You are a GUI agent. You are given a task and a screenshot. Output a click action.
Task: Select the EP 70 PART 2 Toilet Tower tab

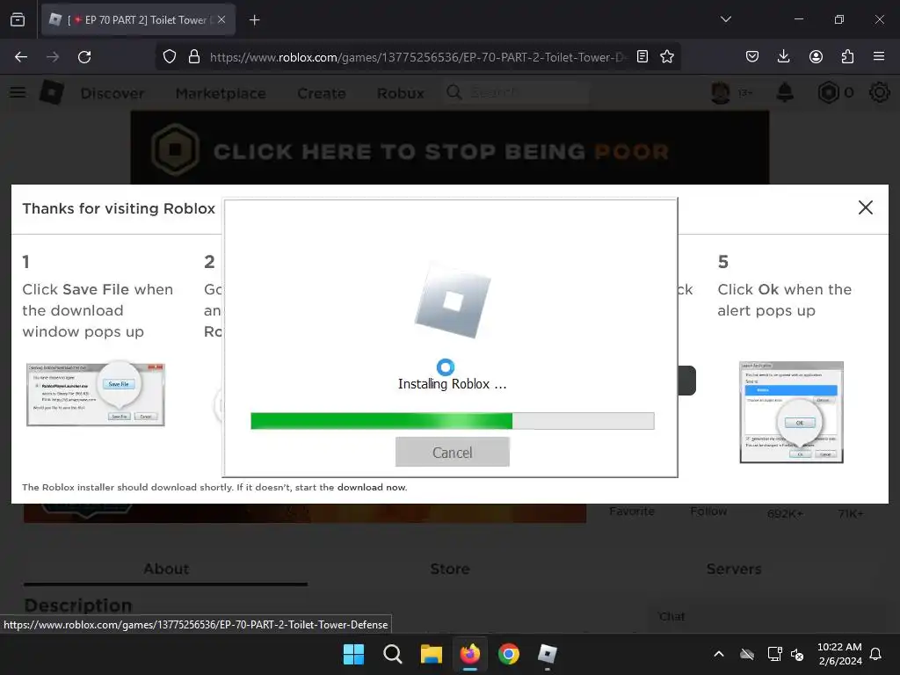pyautogui.click(x=138, y=20)
